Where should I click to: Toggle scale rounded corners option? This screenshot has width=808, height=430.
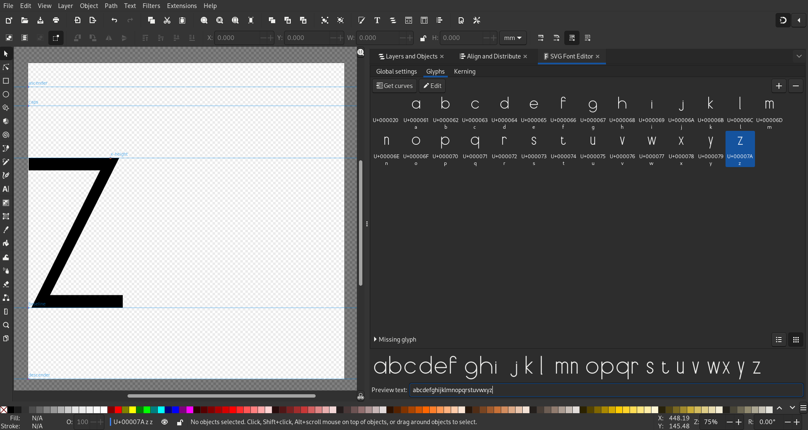pos(556,38)
